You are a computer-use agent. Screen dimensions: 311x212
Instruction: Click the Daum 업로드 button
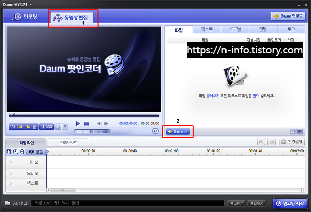(x=288, y=16)
